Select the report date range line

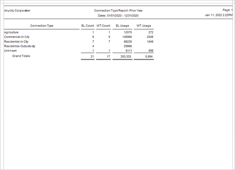click(x=118, y=16)
